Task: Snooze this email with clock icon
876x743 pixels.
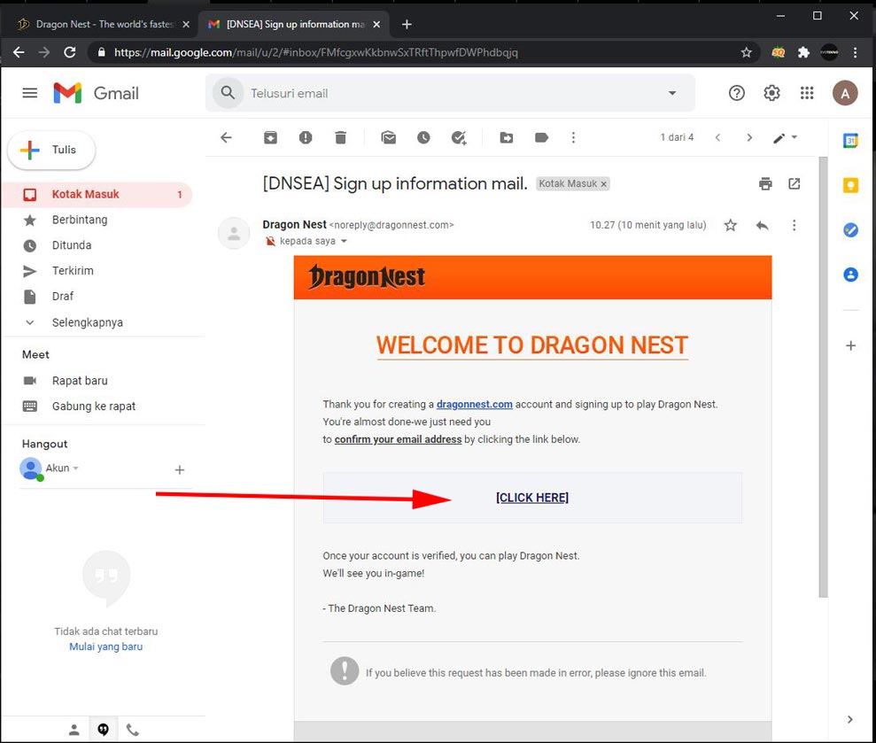Action: pyautogui.click(x=423, y=137)
